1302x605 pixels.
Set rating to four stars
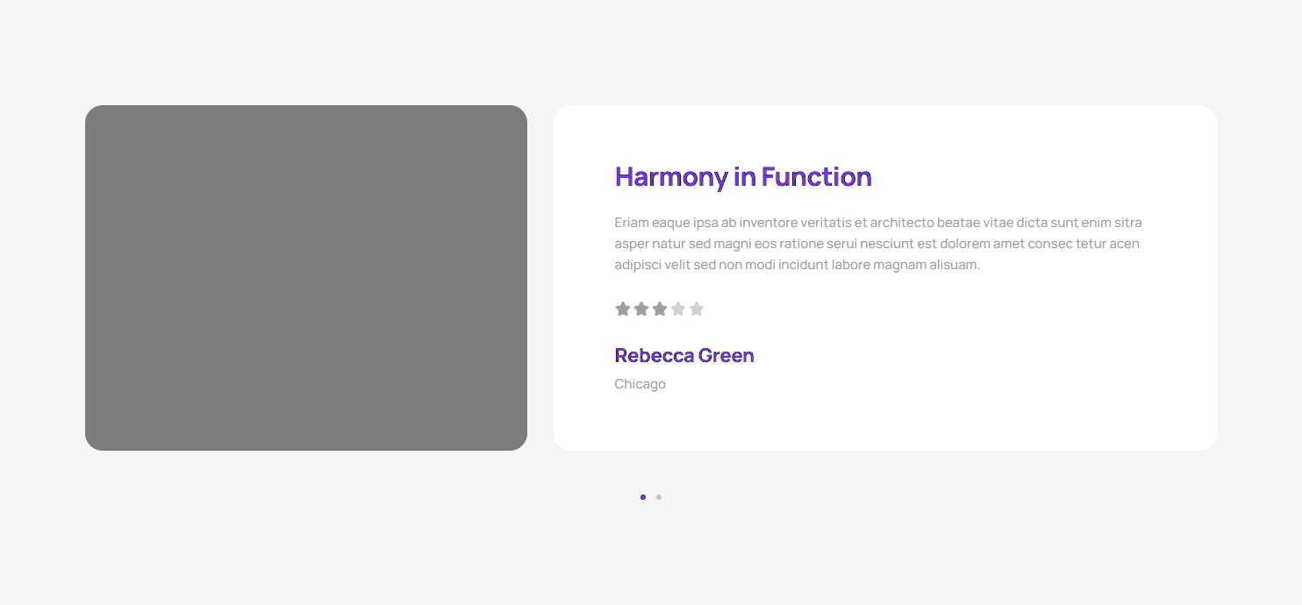678,309
